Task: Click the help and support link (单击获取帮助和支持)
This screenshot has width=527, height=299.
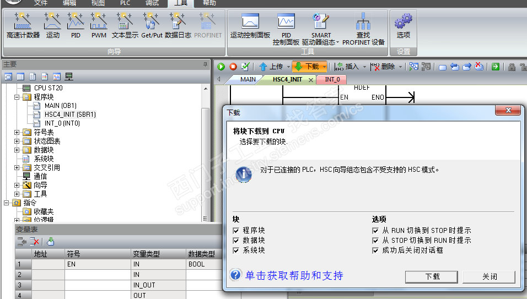Action: (x=294, y=275)
